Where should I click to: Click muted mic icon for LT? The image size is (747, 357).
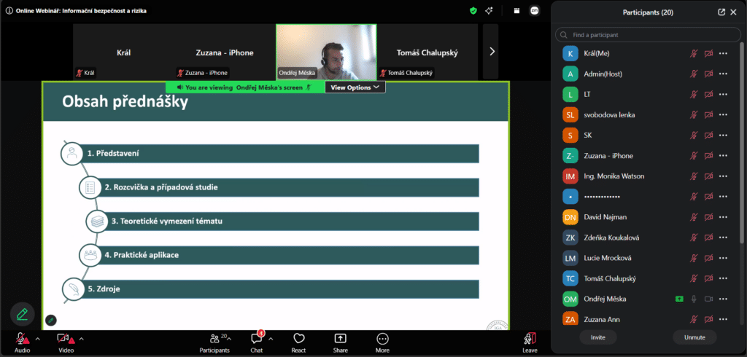click(694, 94)
